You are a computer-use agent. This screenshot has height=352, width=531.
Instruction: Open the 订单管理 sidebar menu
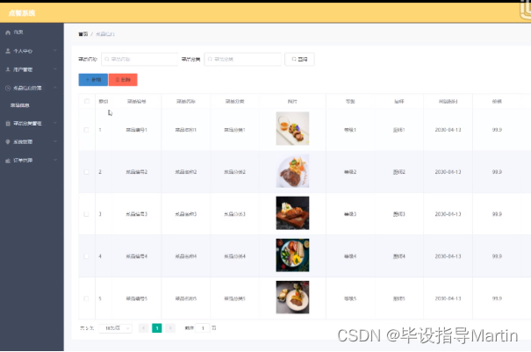point(32,161)
